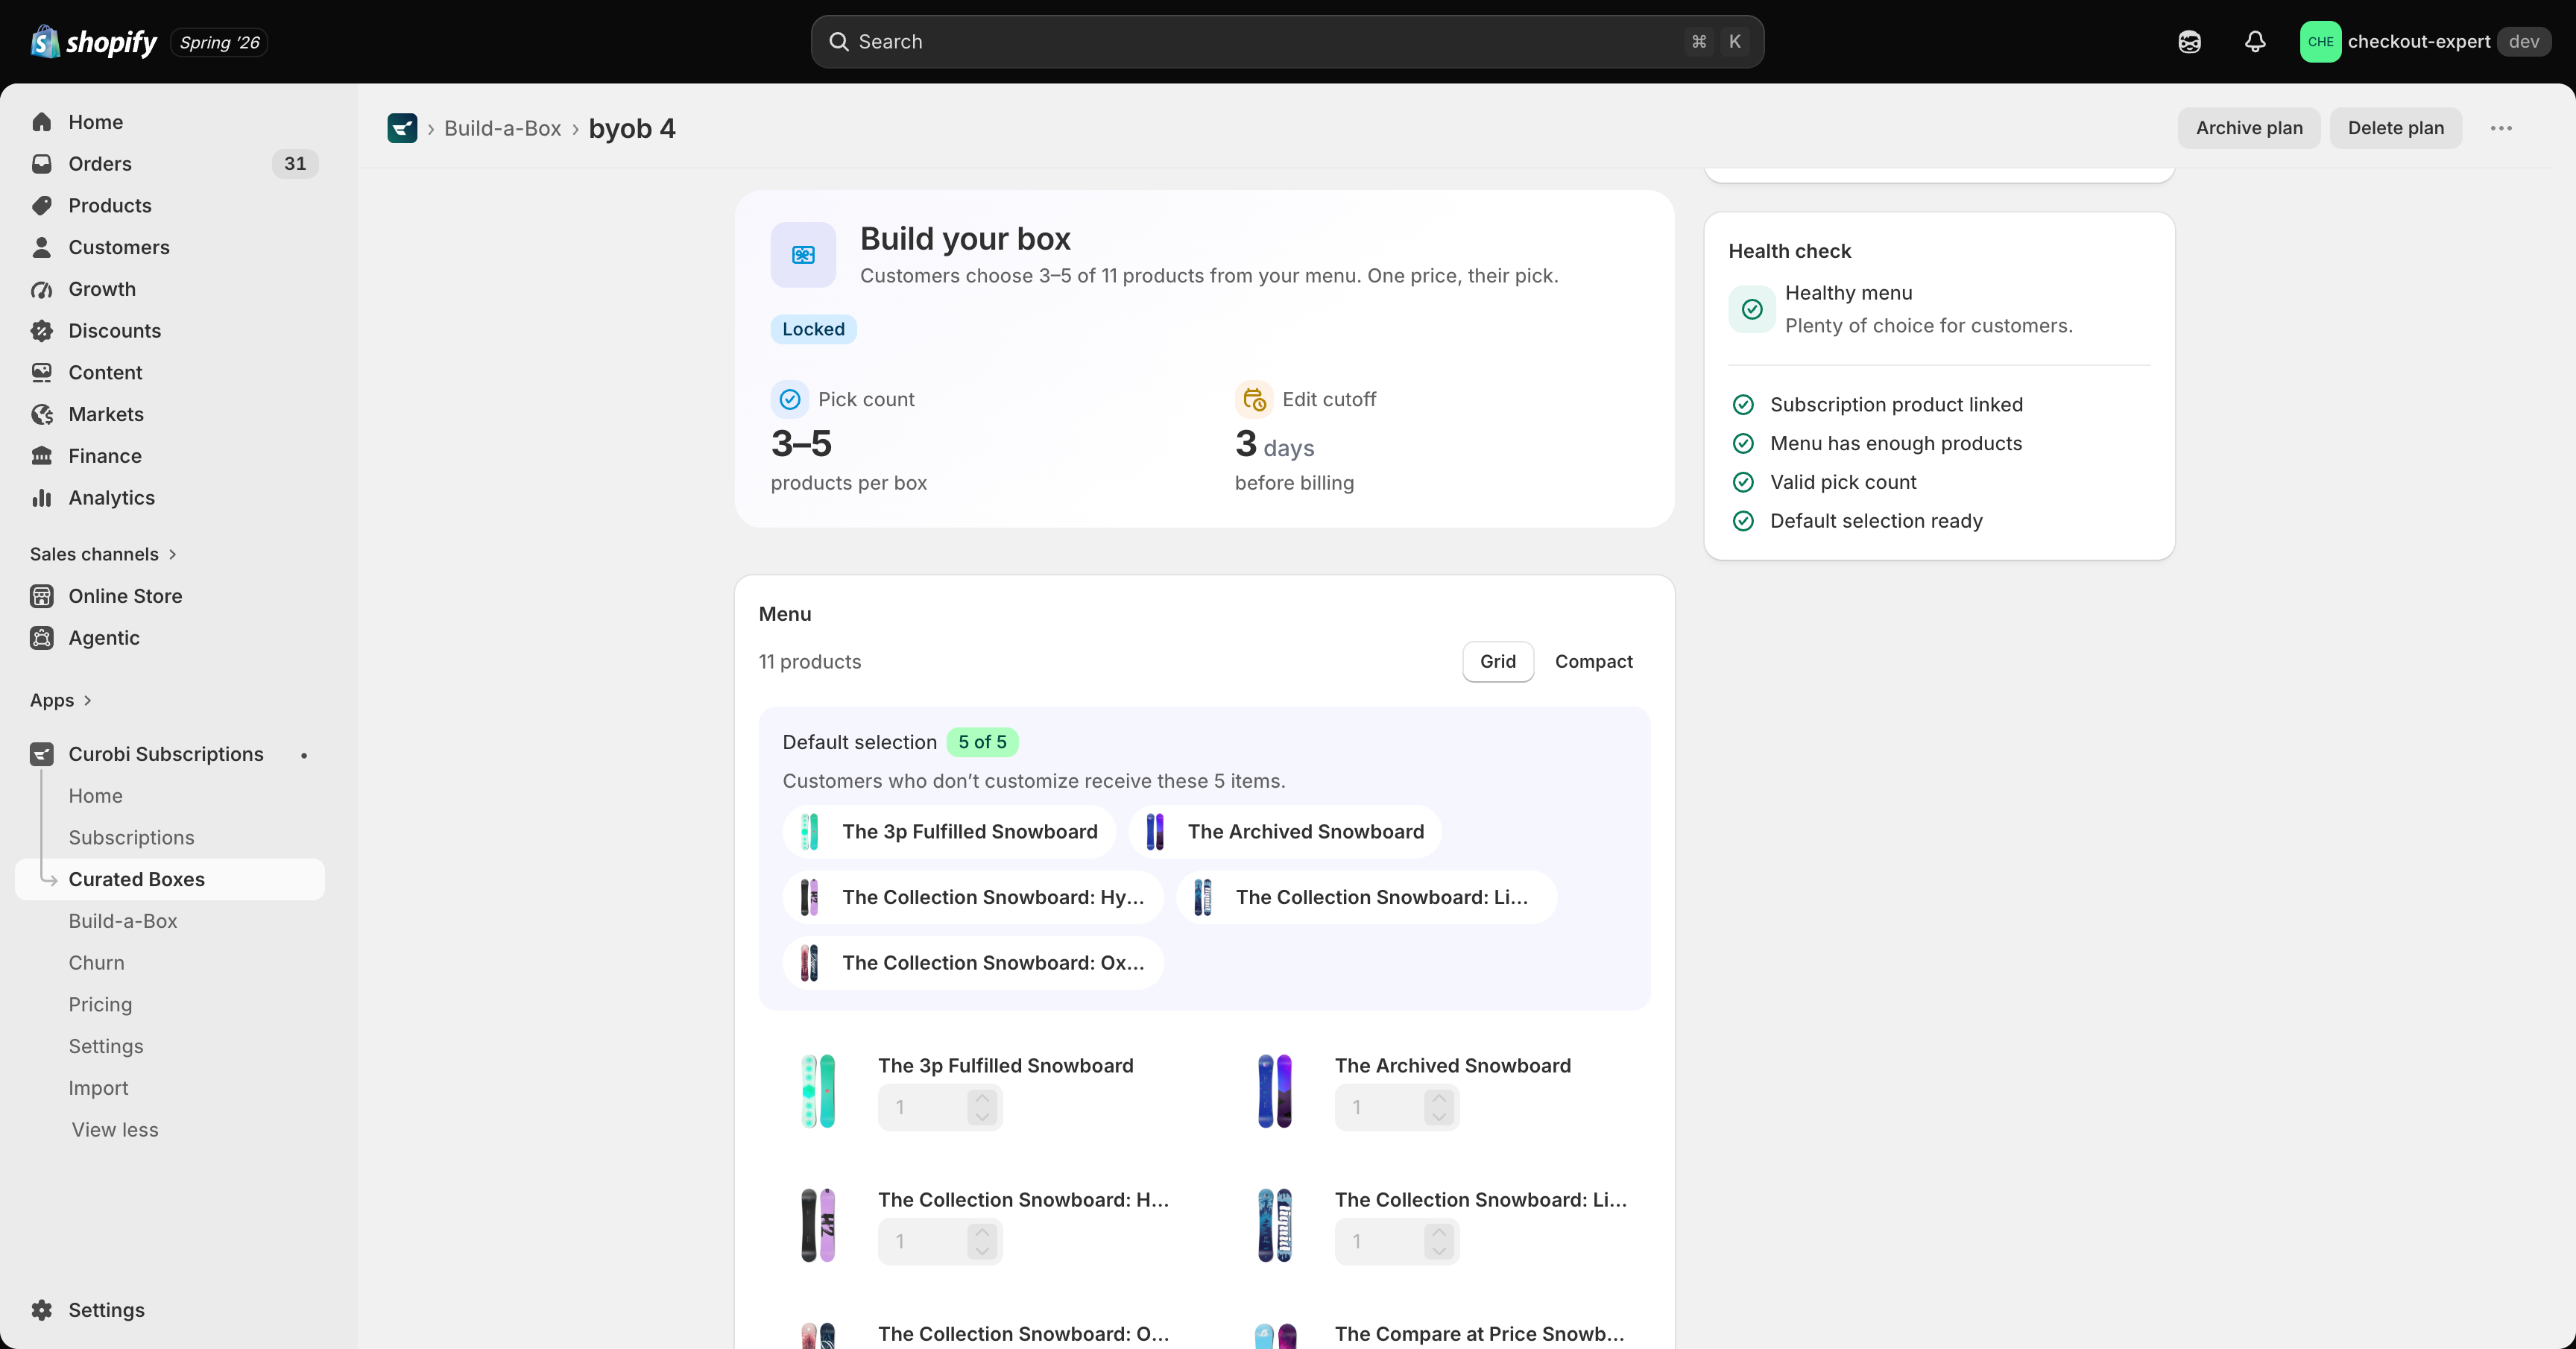Click the Curobi app icon in breadcrumb
This screenshot has height=1349, width=2576.
(x=402, y=128)
